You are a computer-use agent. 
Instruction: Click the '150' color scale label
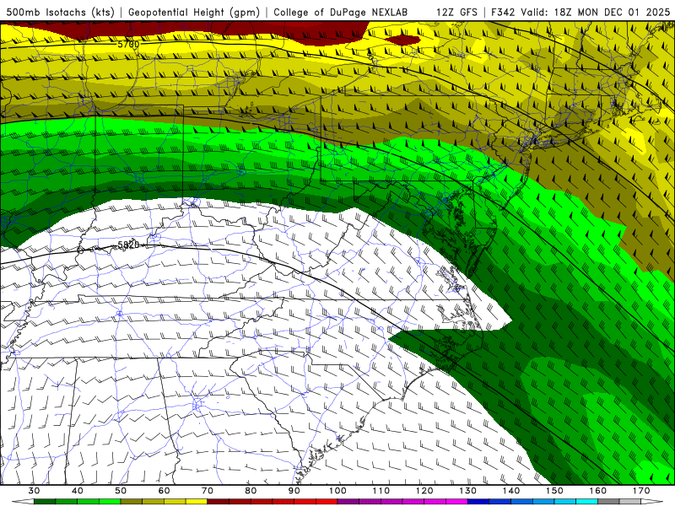pyautogui.click(x=554, y=491)
